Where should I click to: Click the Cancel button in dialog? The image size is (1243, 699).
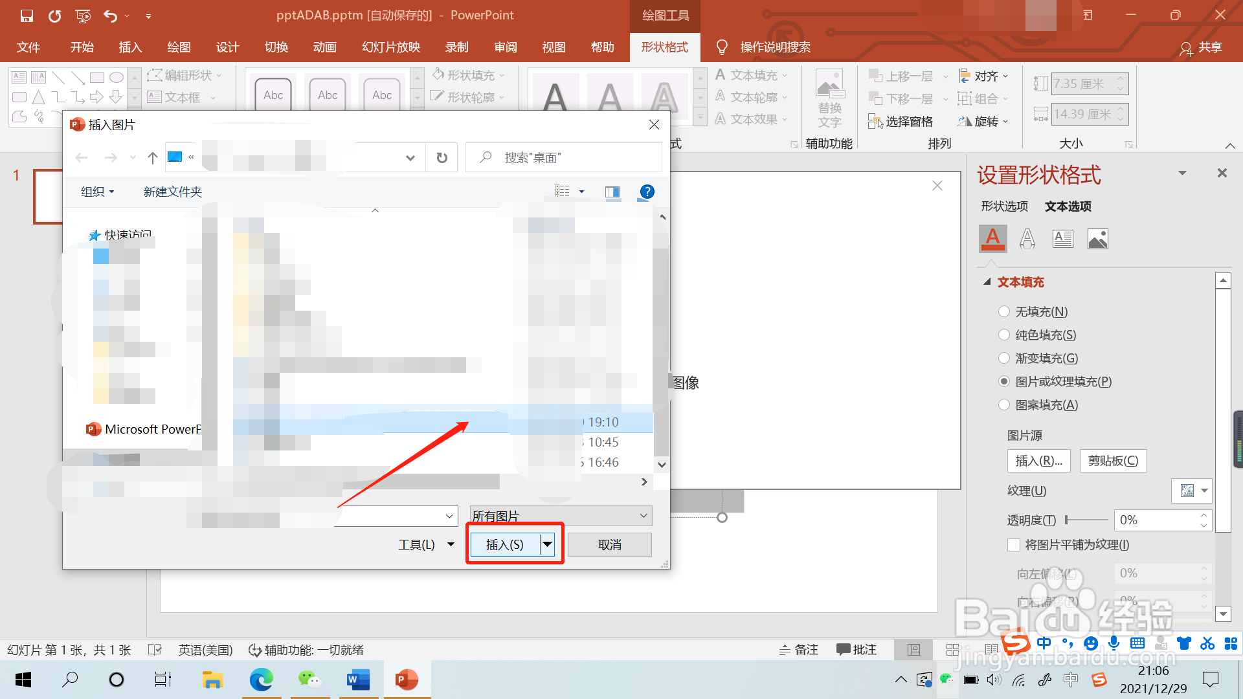pyautogui.click(x=609, y=545)
